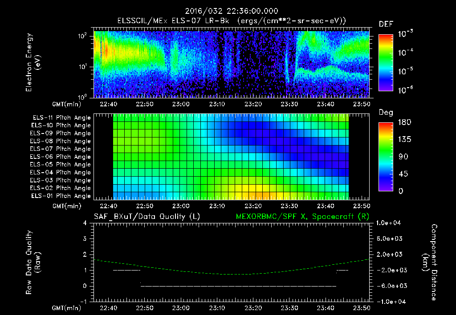Pick the ELS-06 Pitch Angle label
Screen dimensions: 456x315
tap(60, 157)
